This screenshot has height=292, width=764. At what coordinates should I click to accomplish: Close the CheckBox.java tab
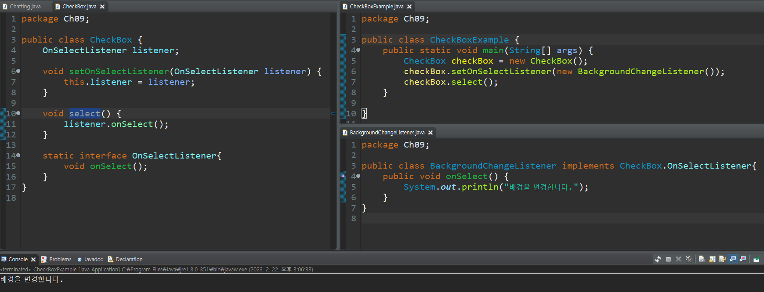click(102, 7)
